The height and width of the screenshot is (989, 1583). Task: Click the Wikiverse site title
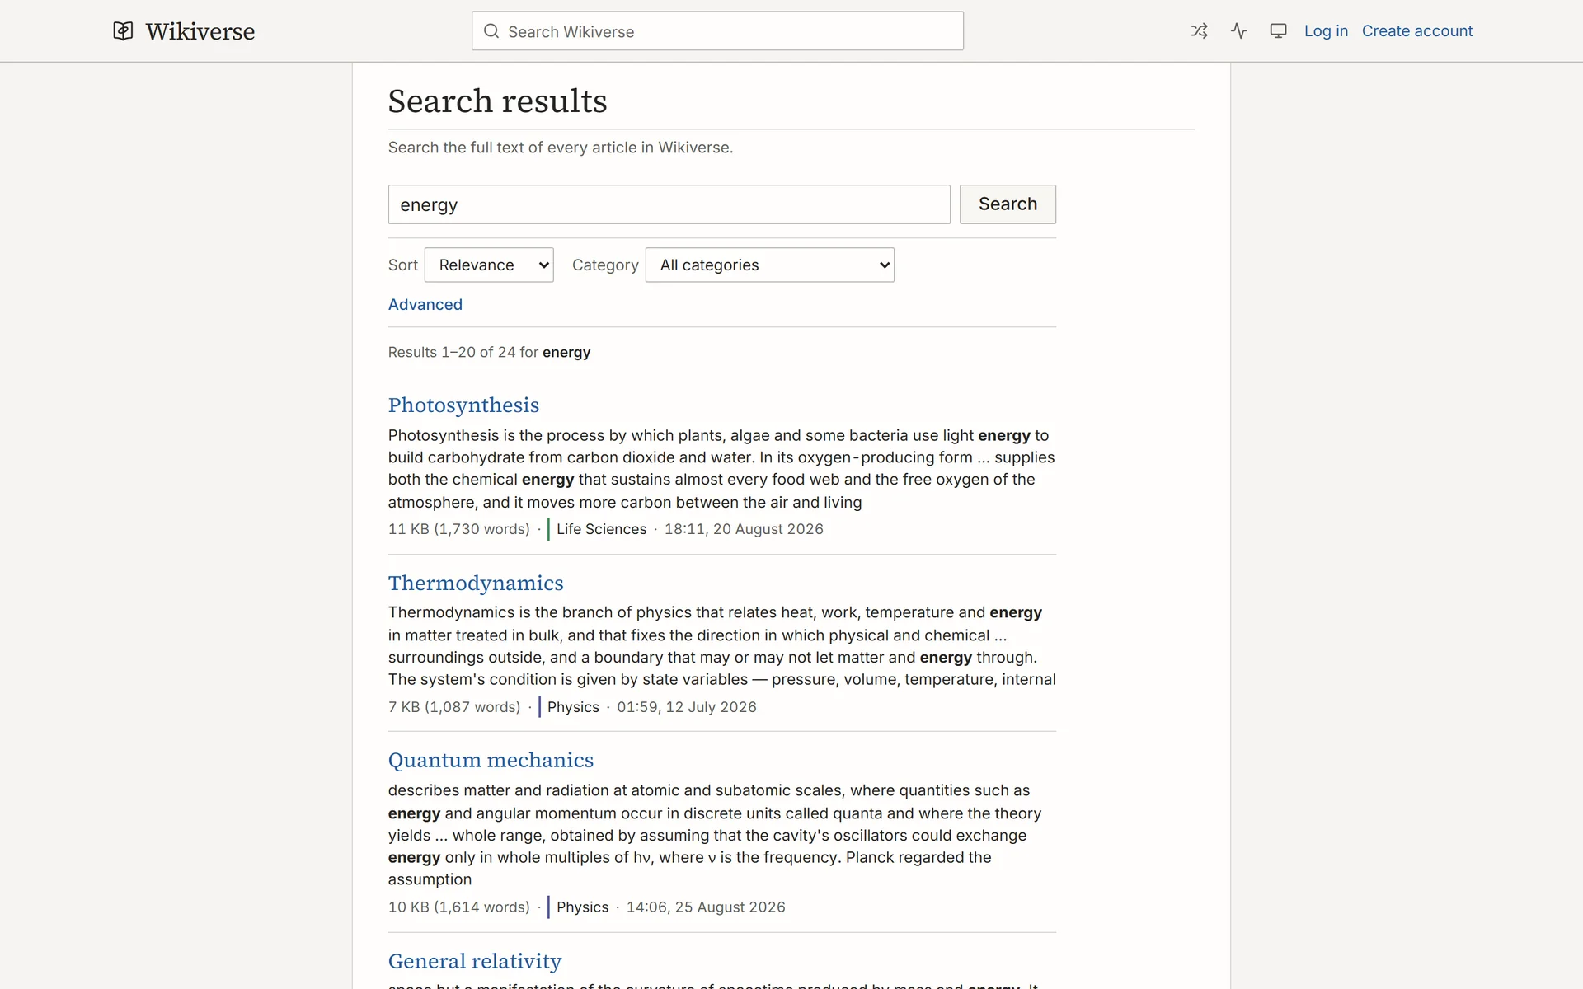[200, 31]
